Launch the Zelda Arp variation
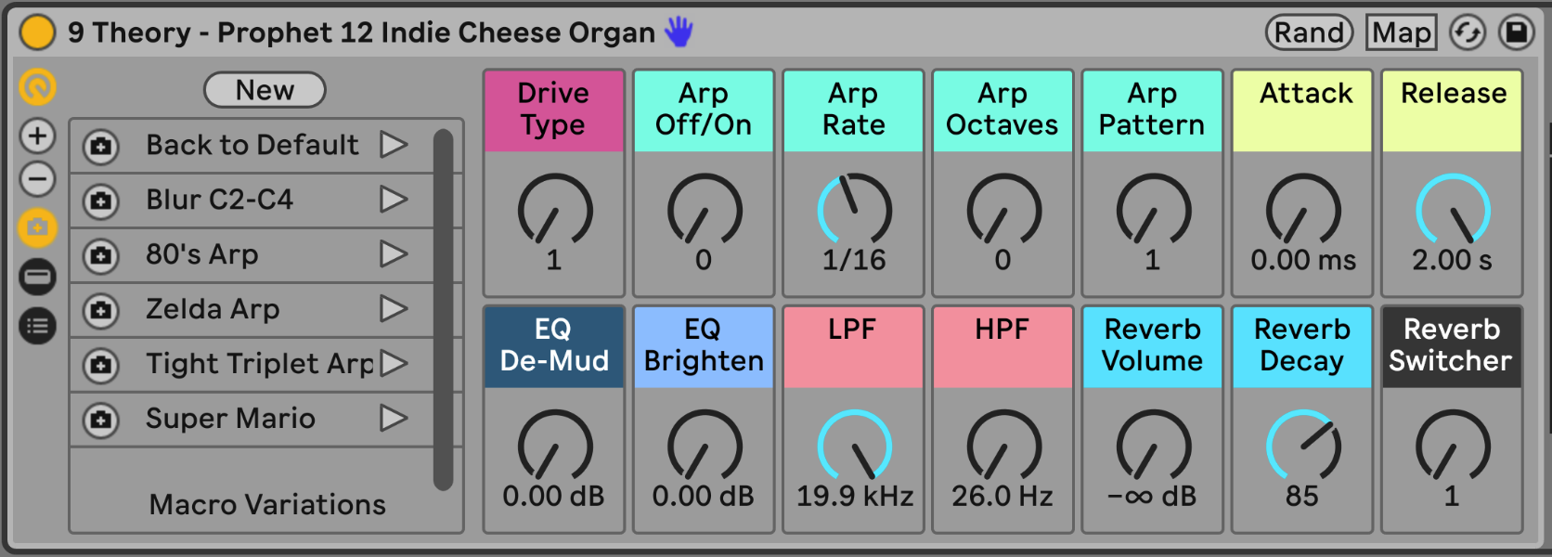The height and width of the screenshot is (557, 1552). click(x=394, y=309)
